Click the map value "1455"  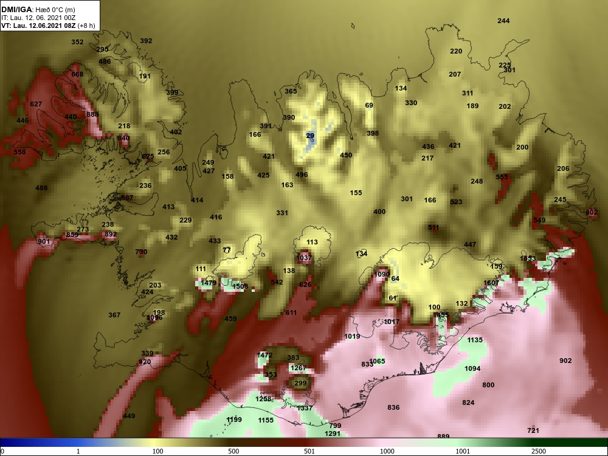[x=441, y=315]
